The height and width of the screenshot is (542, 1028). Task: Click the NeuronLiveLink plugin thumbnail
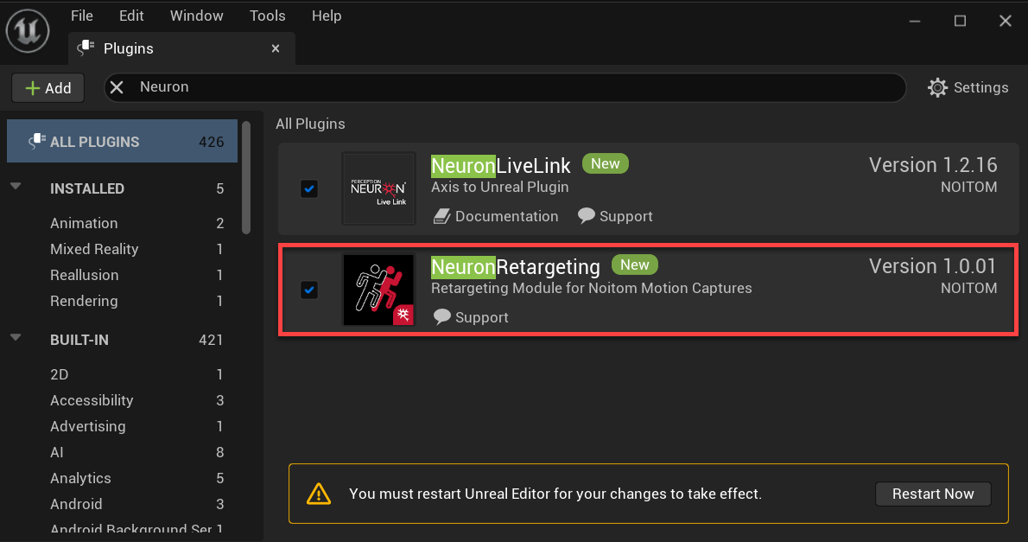click(378, 188)
